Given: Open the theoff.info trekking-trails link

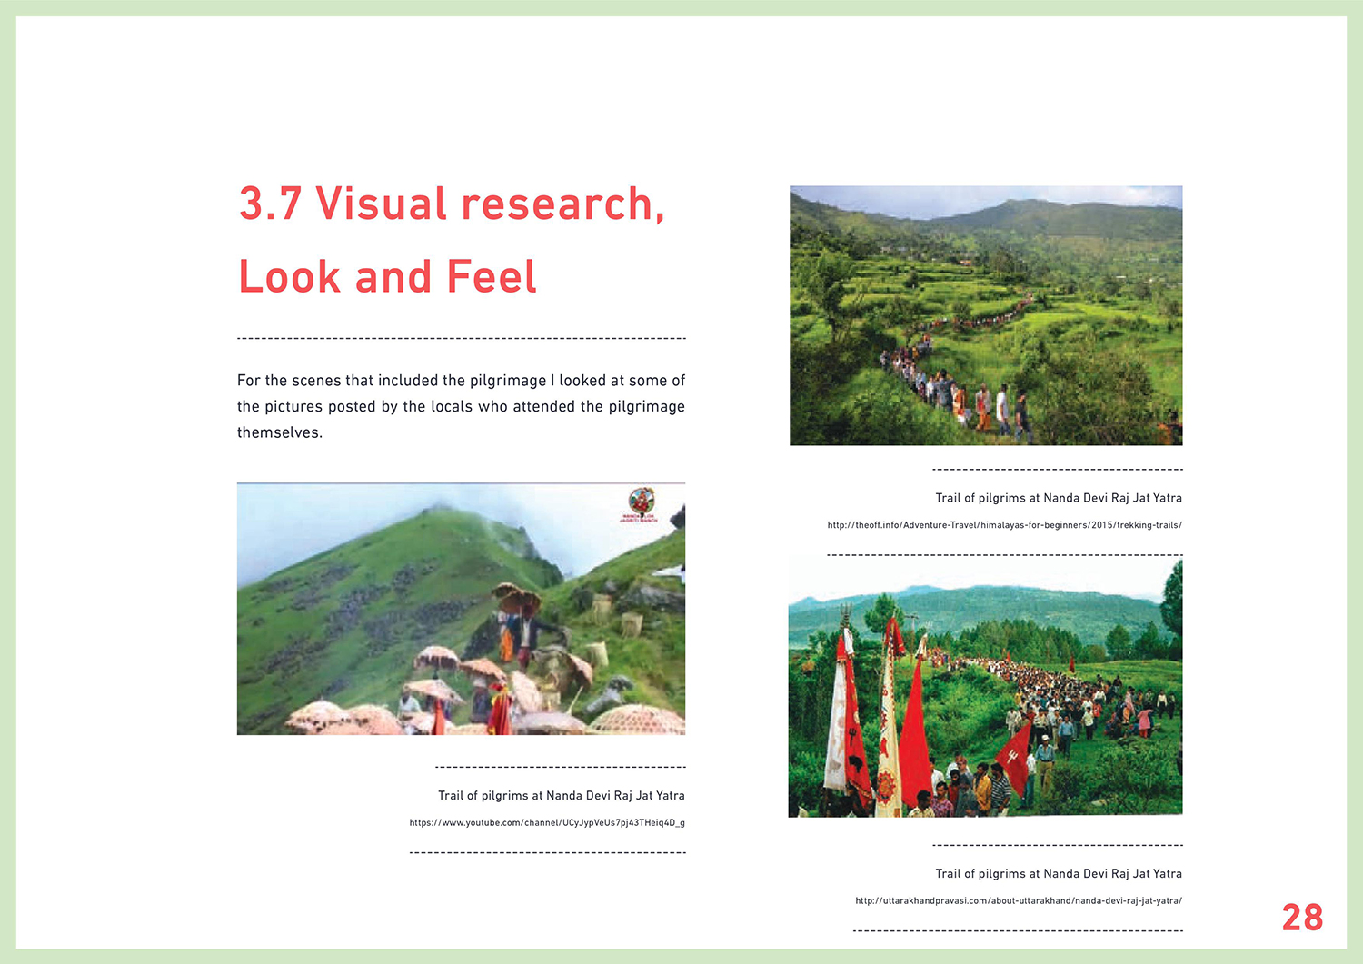Looking at the screenshot, I should click(x=1004, y=525).
